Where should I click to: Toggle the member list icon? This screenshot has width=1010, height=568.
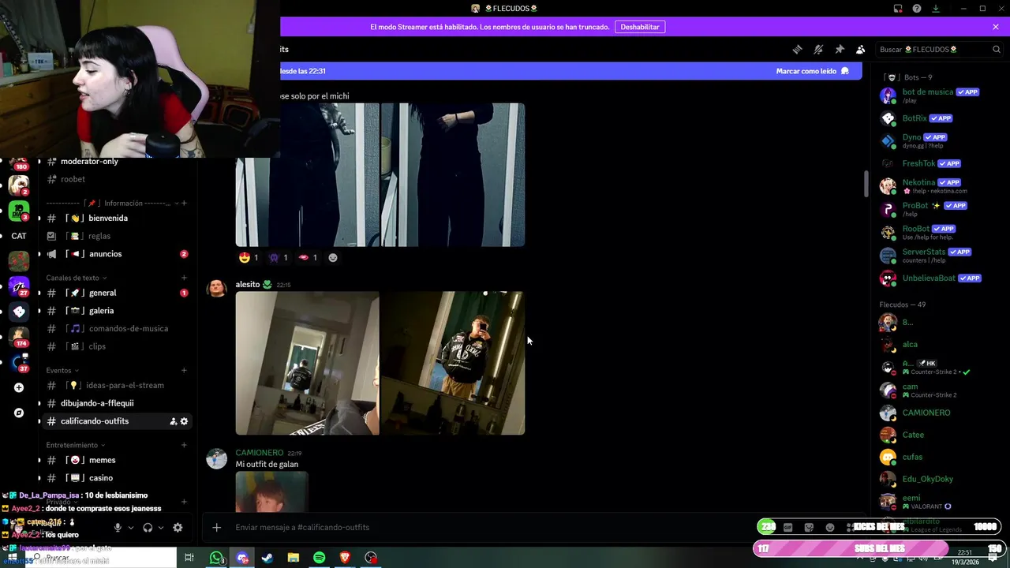pyautogui.click(x=861, y=49)
